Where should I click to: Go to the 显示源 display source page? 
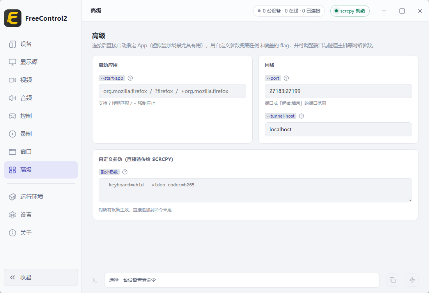coord(41,62)
